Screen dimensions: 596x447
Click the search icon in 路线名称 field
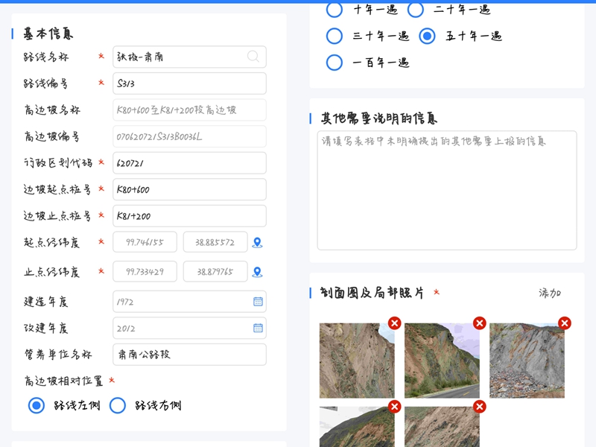tap(254, 57)
